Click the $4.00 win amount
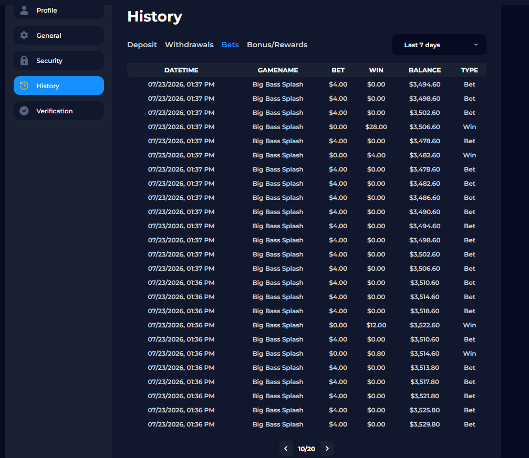The width and height of the screenshot is (529, 458). point(376,155)
